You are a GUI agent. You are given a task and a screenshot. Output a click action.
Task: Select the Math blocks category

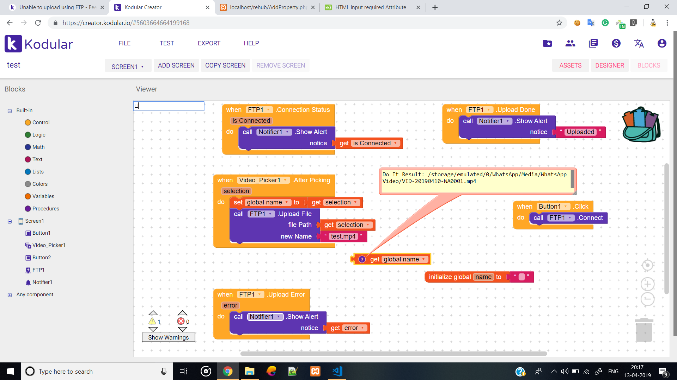[35, 147]
